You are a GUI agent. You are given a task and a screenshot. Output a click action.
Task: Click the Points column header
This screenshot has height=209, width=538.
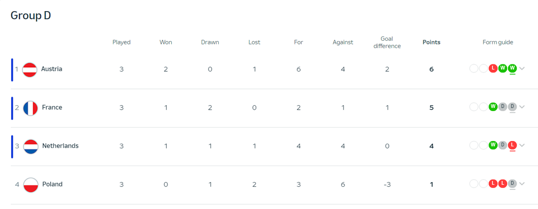pyautogui.click(x=431, y=43)
